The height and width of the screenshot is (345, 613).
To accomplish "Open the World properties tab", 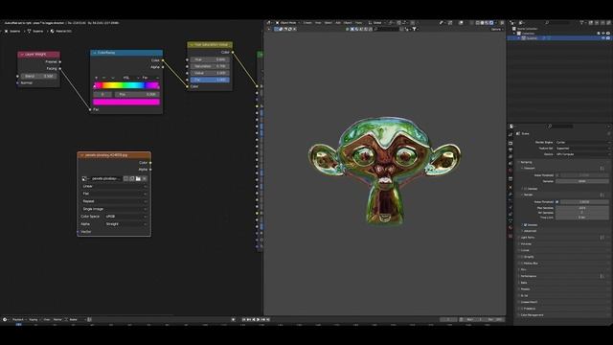I will (x=511, y=171).
